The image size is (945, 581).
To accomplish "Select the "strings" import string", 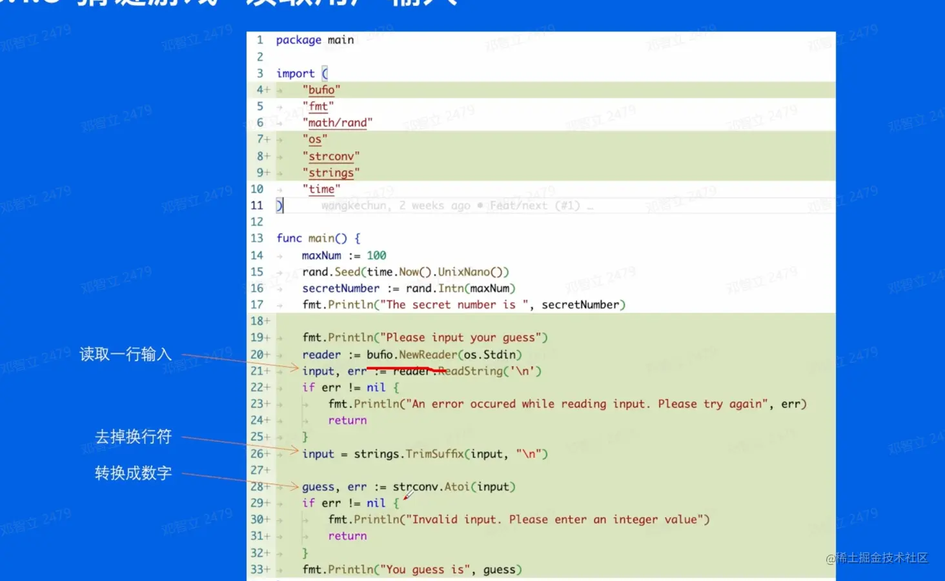I will [x=330, y=172].
